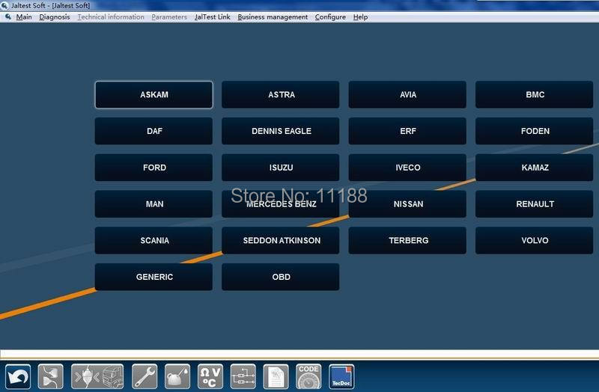This screenshot has height=392, width=599.
Task: Choose the FODEN brand
Action: pos(535,131)
